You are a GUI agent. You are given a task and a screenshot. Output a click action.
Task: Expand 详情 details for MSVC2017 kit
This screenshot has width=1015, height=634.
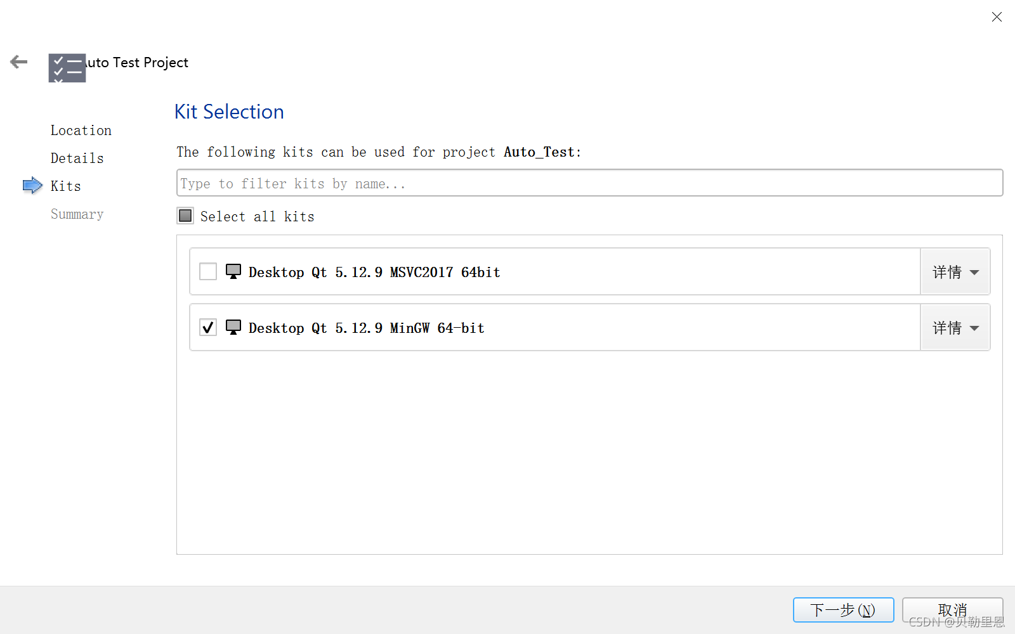point(955,272)
